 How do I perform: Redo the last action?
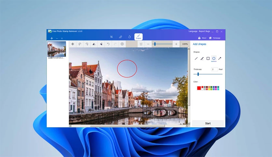tap(115, 44)
